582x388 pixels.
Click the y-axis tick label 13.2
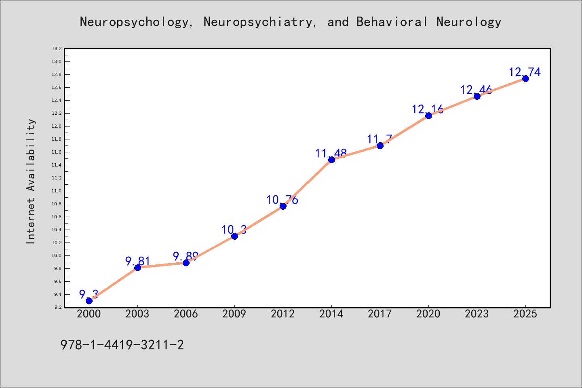point(57,48)
